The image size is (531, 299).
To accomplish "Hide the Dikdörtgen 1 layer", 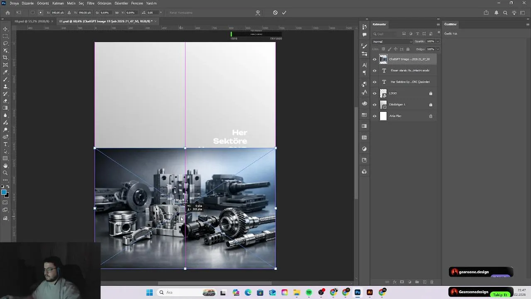I will coord(375,105).
